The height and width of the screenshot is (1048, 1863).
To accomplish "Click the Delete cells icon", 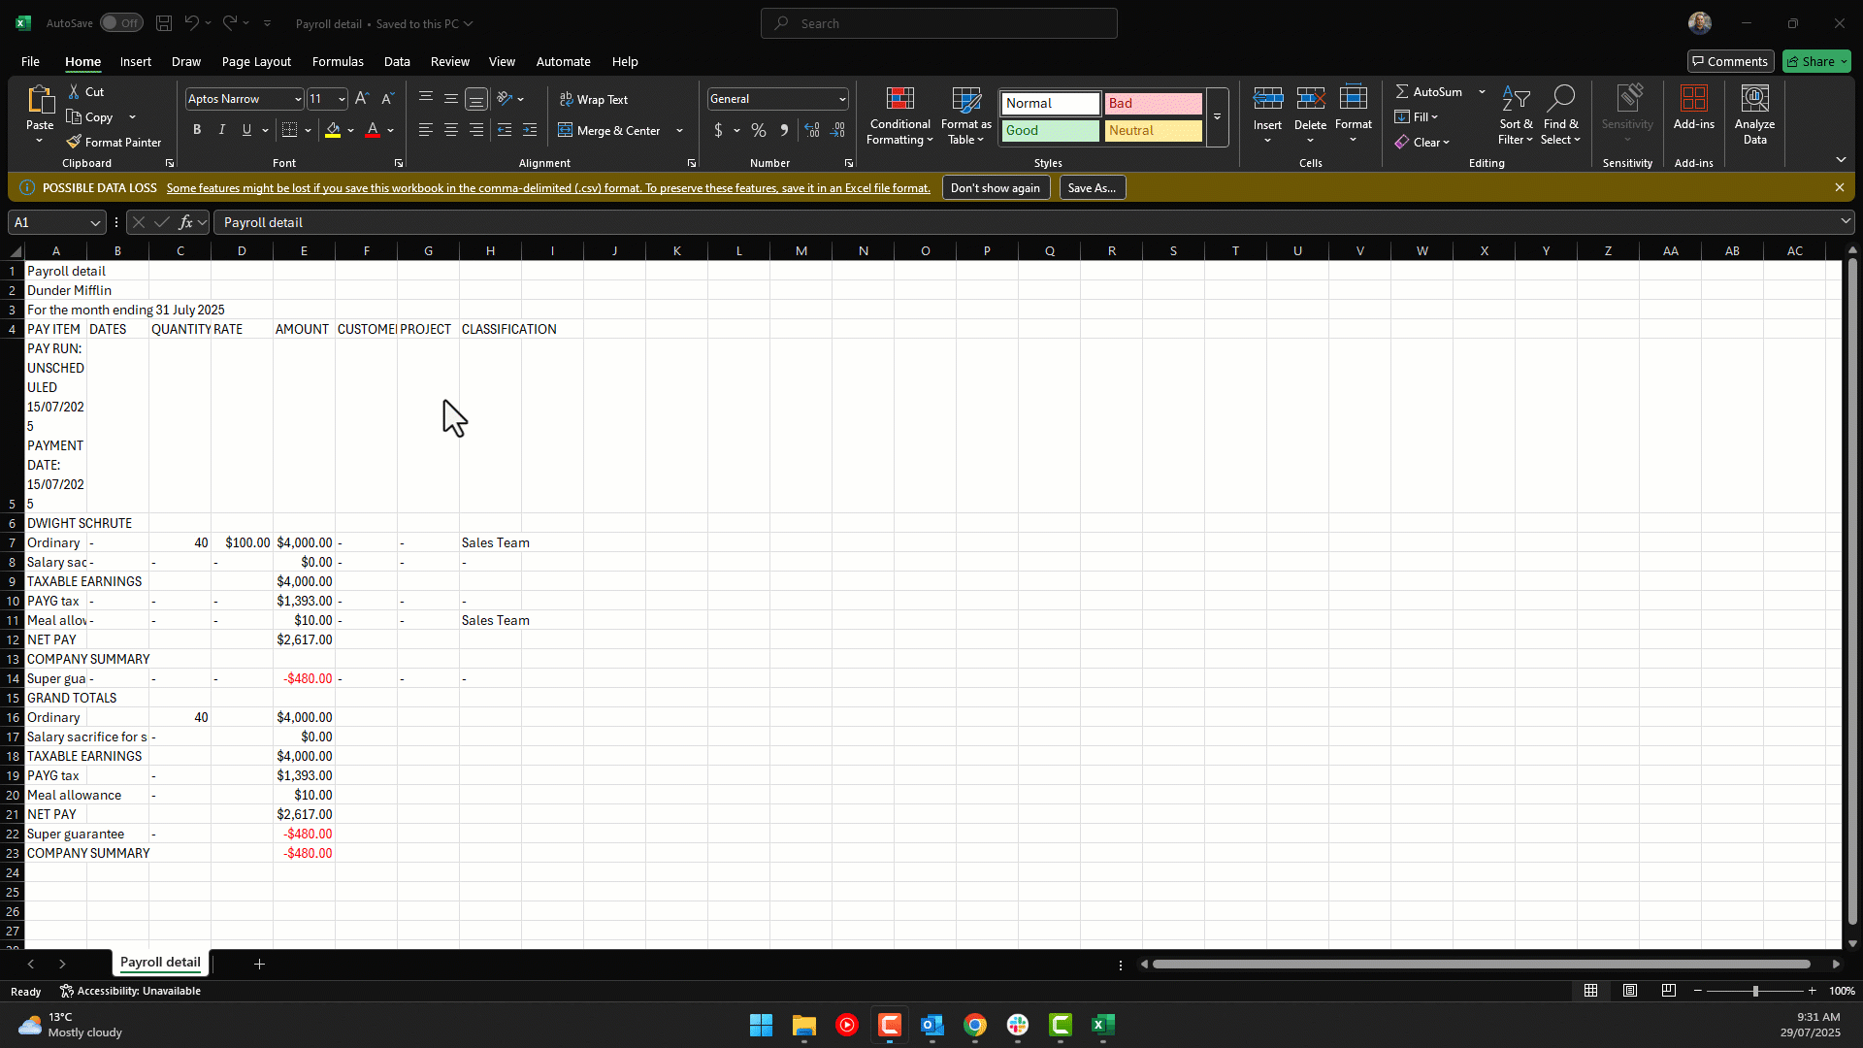I will point(1310,98).
